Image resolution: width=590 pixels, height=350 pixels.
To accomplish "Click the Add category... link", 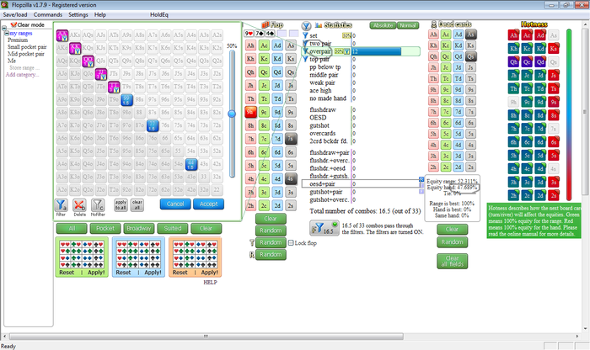I will [x=22, y=75].
